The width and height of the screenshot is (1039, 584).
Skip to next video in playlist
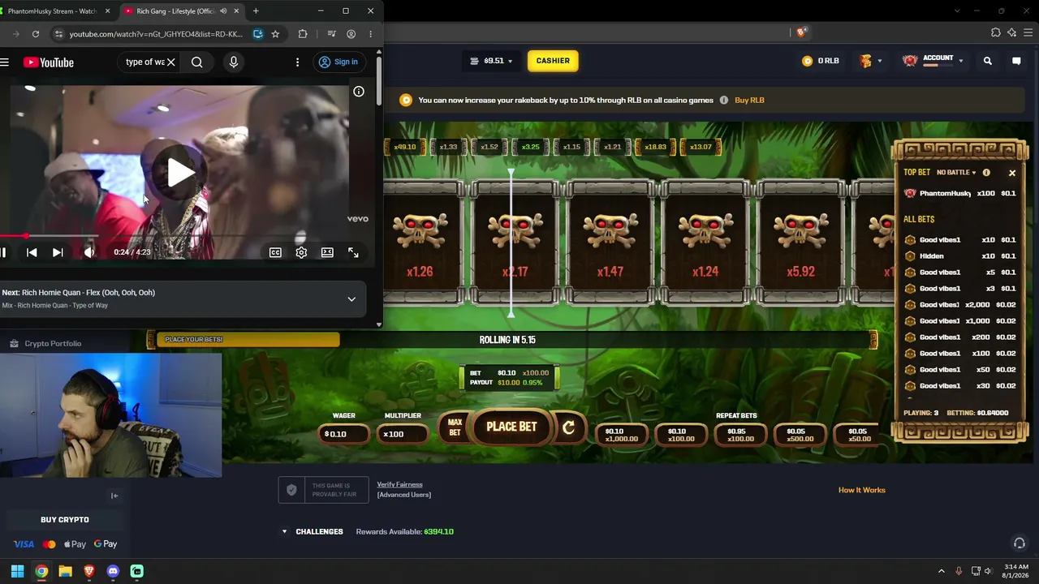[x=58, y=253]
